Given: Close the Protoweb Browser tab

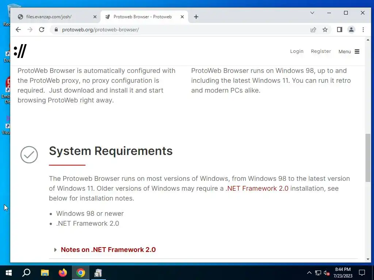Looking at the screenshot, I should (182, 17).
